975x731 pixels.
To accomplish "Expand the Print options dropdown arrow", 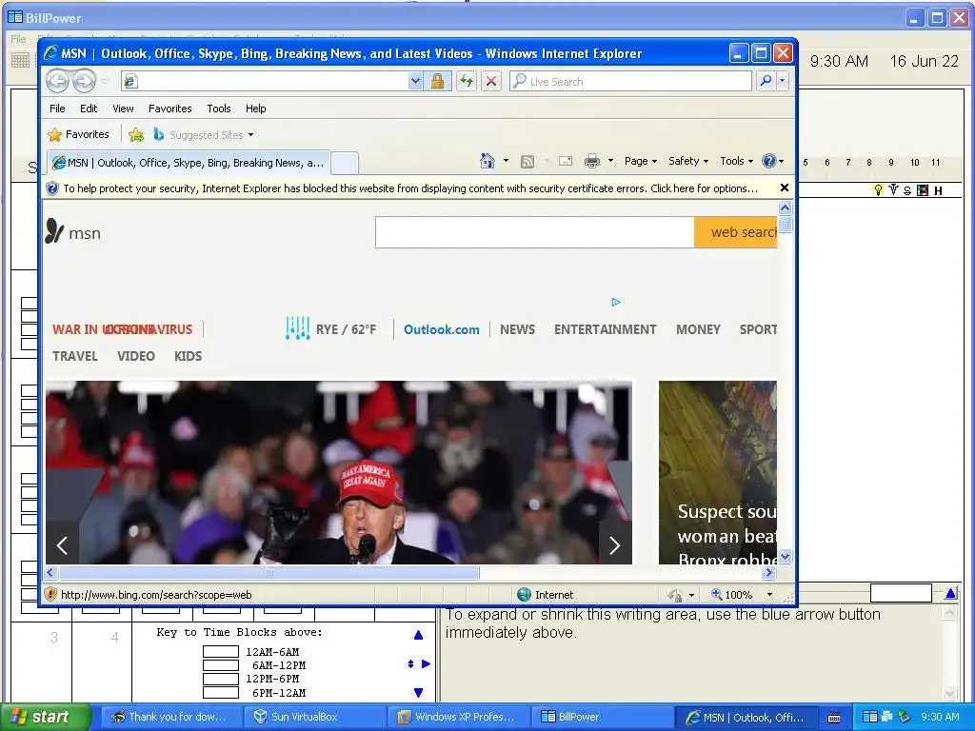I will pyautogui.click(x=610, y=161).
